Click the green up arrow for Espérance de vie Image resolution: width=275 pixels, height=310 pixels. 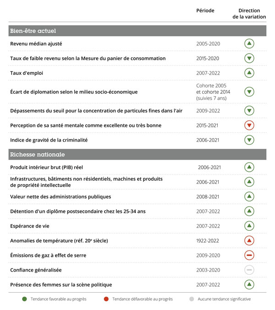(249, 226)
